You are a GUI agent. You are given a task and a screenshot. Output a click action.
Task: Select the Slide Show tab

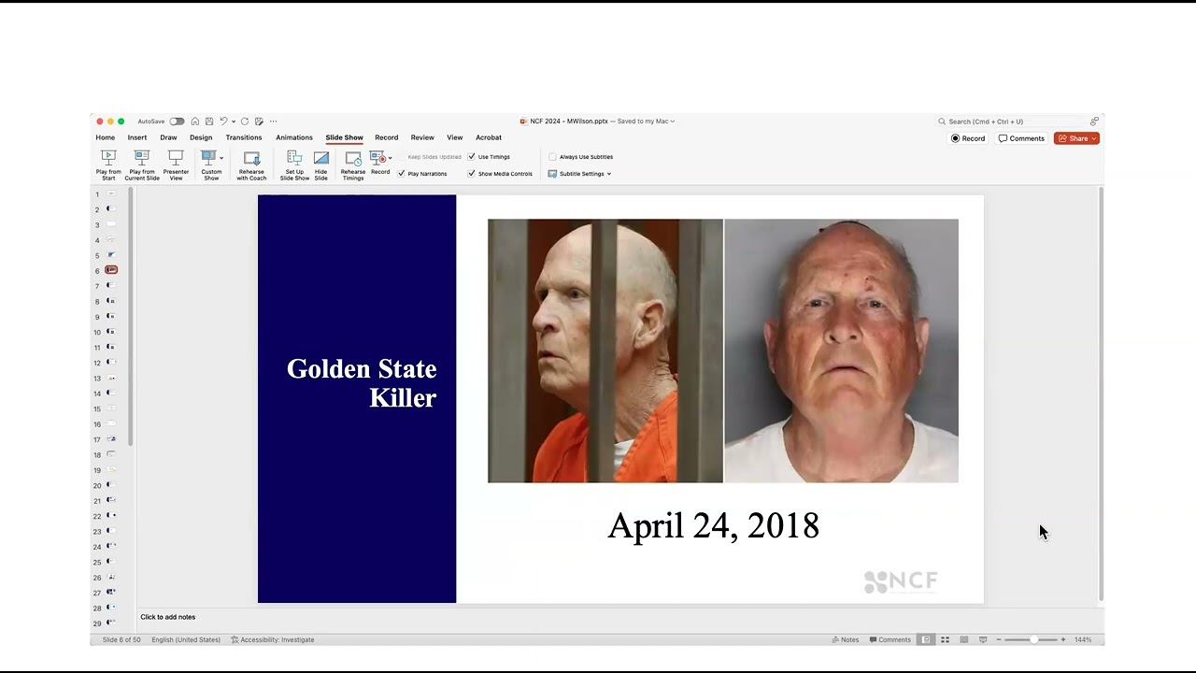[344, 137]
